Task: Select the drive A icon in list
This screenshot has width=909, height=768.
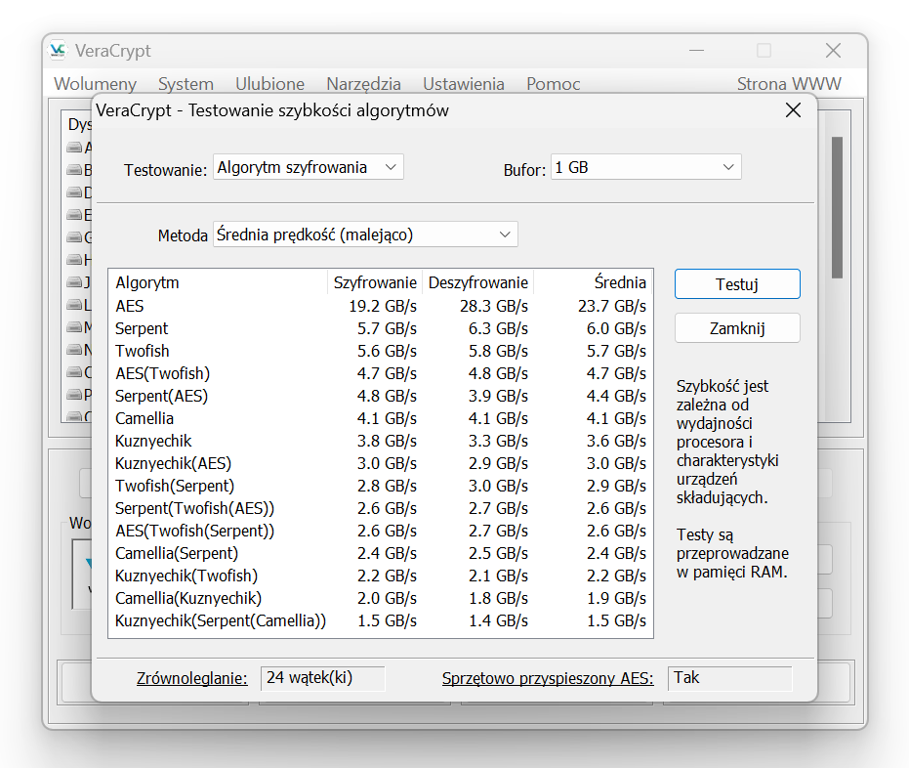Action: pyautogui.click(x=75, y=148)
